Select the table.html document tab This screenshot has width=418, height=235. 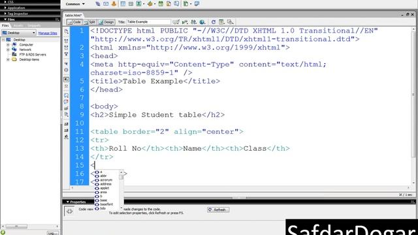tap(74, 15)
